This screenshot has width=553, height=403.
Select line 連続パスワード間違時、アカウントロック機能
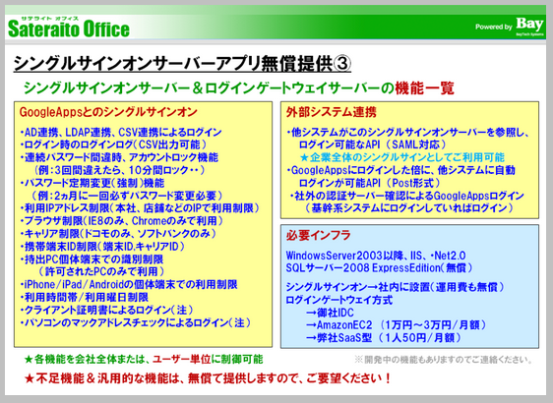119,157
